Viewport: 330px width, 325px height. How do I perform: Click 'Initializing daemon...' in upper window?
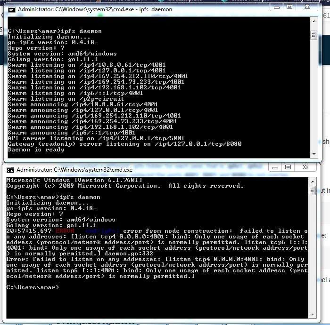[x=49, y=37]
